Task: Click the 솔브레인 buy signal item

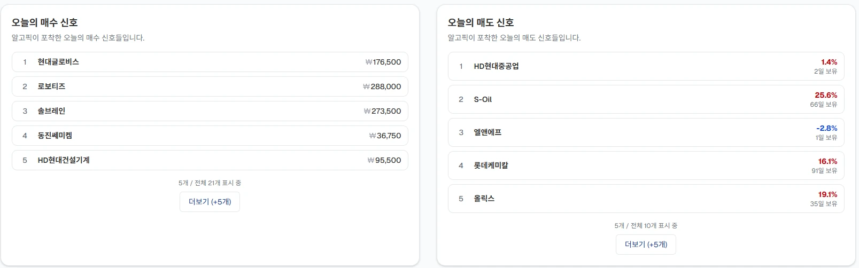Action: (x=51, y=111)
